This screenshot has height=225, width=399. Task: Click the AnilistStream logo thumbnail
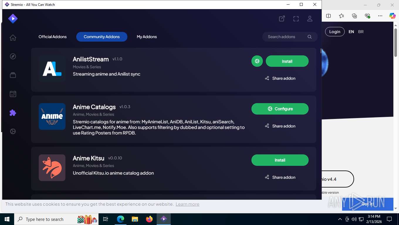pyautogui.click(x=52, y=69)
